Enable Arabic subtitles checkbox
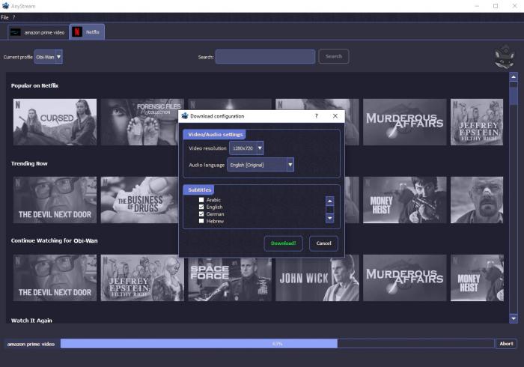524x367 pixels. (201, 200)
